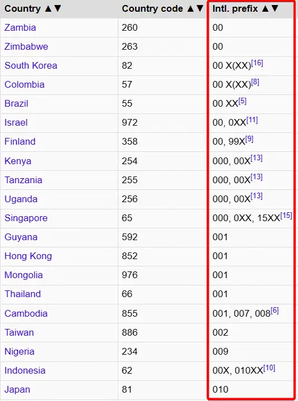Open the Zambia country link

coord(20,27)
